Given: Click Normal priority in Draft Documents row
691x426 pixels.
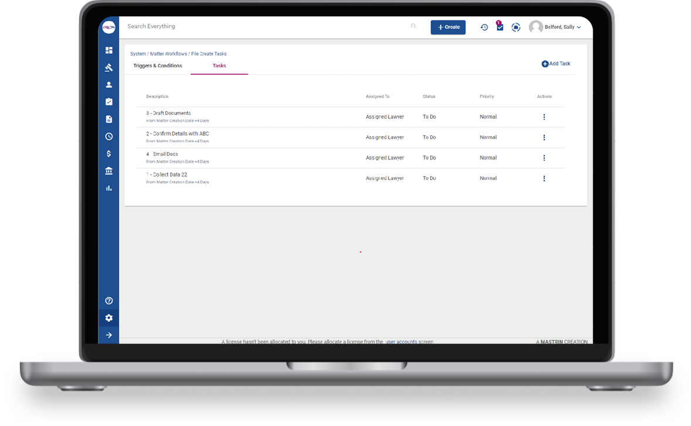Looking at the screenshot, I should [x=488, y=117].
